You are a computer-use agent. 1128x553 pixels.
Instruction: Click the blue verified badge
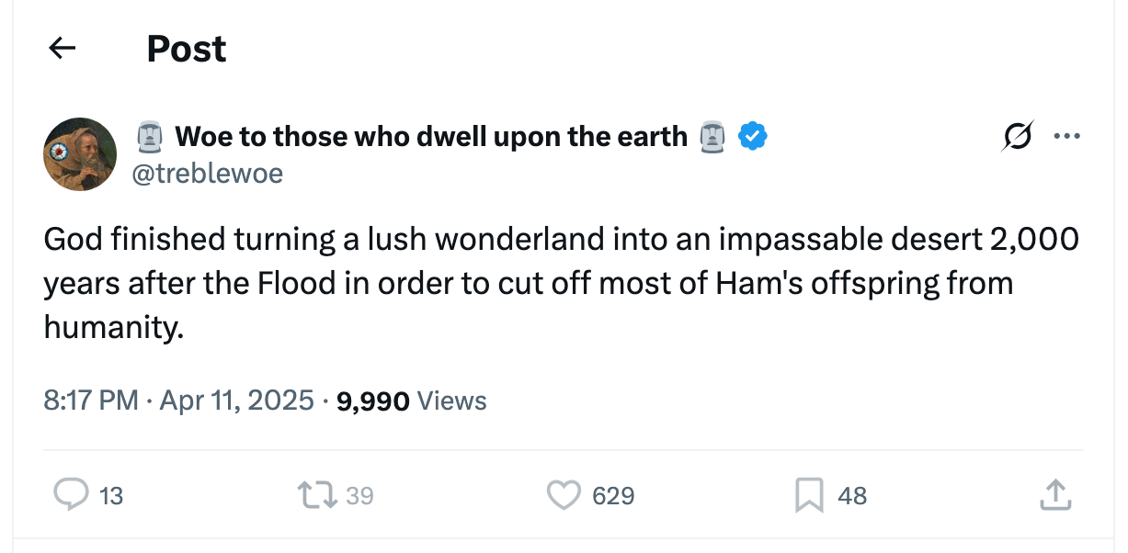click(x=754, y=137)
